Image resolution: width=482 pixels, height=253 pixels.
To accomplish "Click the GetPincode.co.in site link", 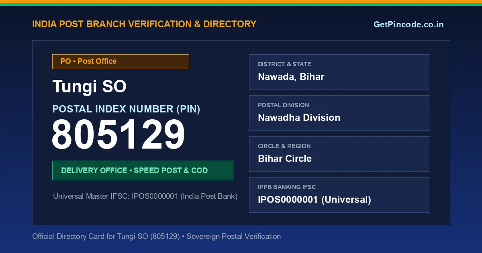I will pyautogui.click(x=408, y=24).
